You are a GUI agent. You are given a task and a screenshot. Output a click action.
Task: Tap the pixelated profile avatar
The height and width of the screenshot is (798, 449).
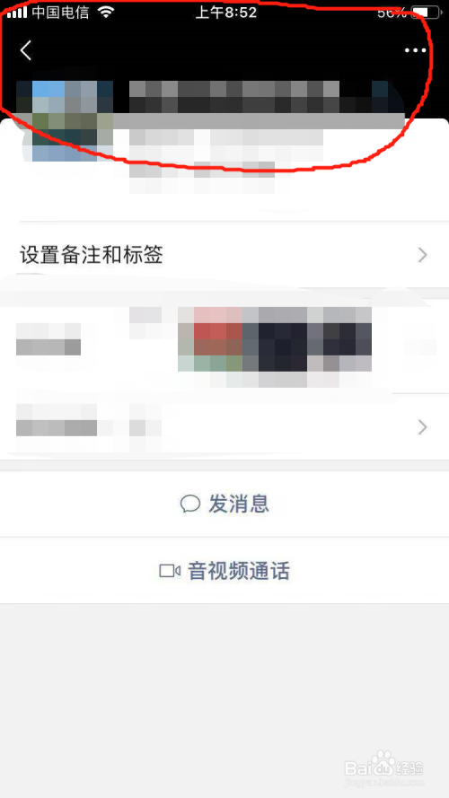(64, 121)
